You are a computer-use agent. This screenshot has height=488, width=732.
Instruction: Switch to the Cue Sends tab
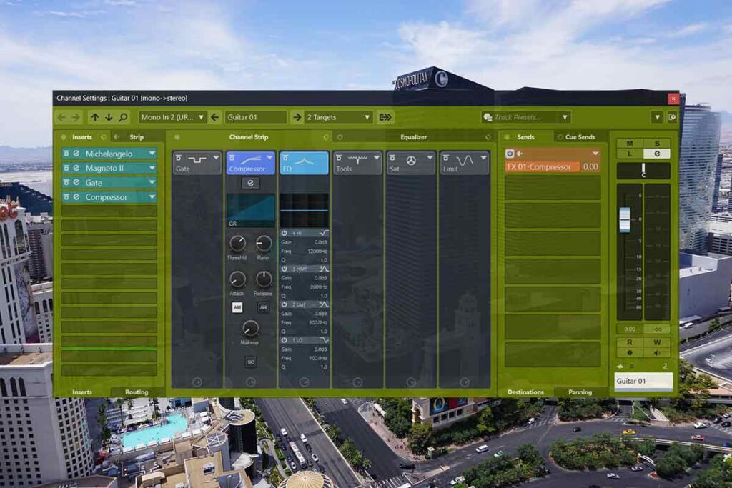(x=579, y=137)
